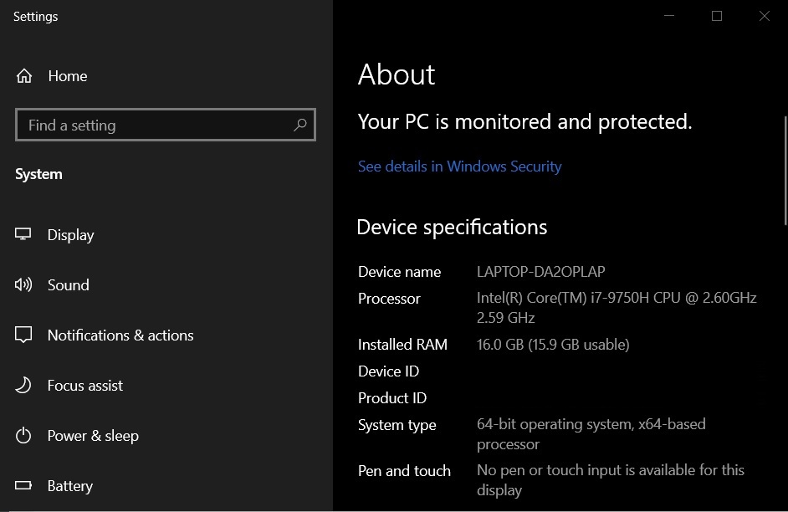The width and height of the screenshot is (788, 512).
Task: Open Power & sleep settings
Action: click(x=93, y=435)
